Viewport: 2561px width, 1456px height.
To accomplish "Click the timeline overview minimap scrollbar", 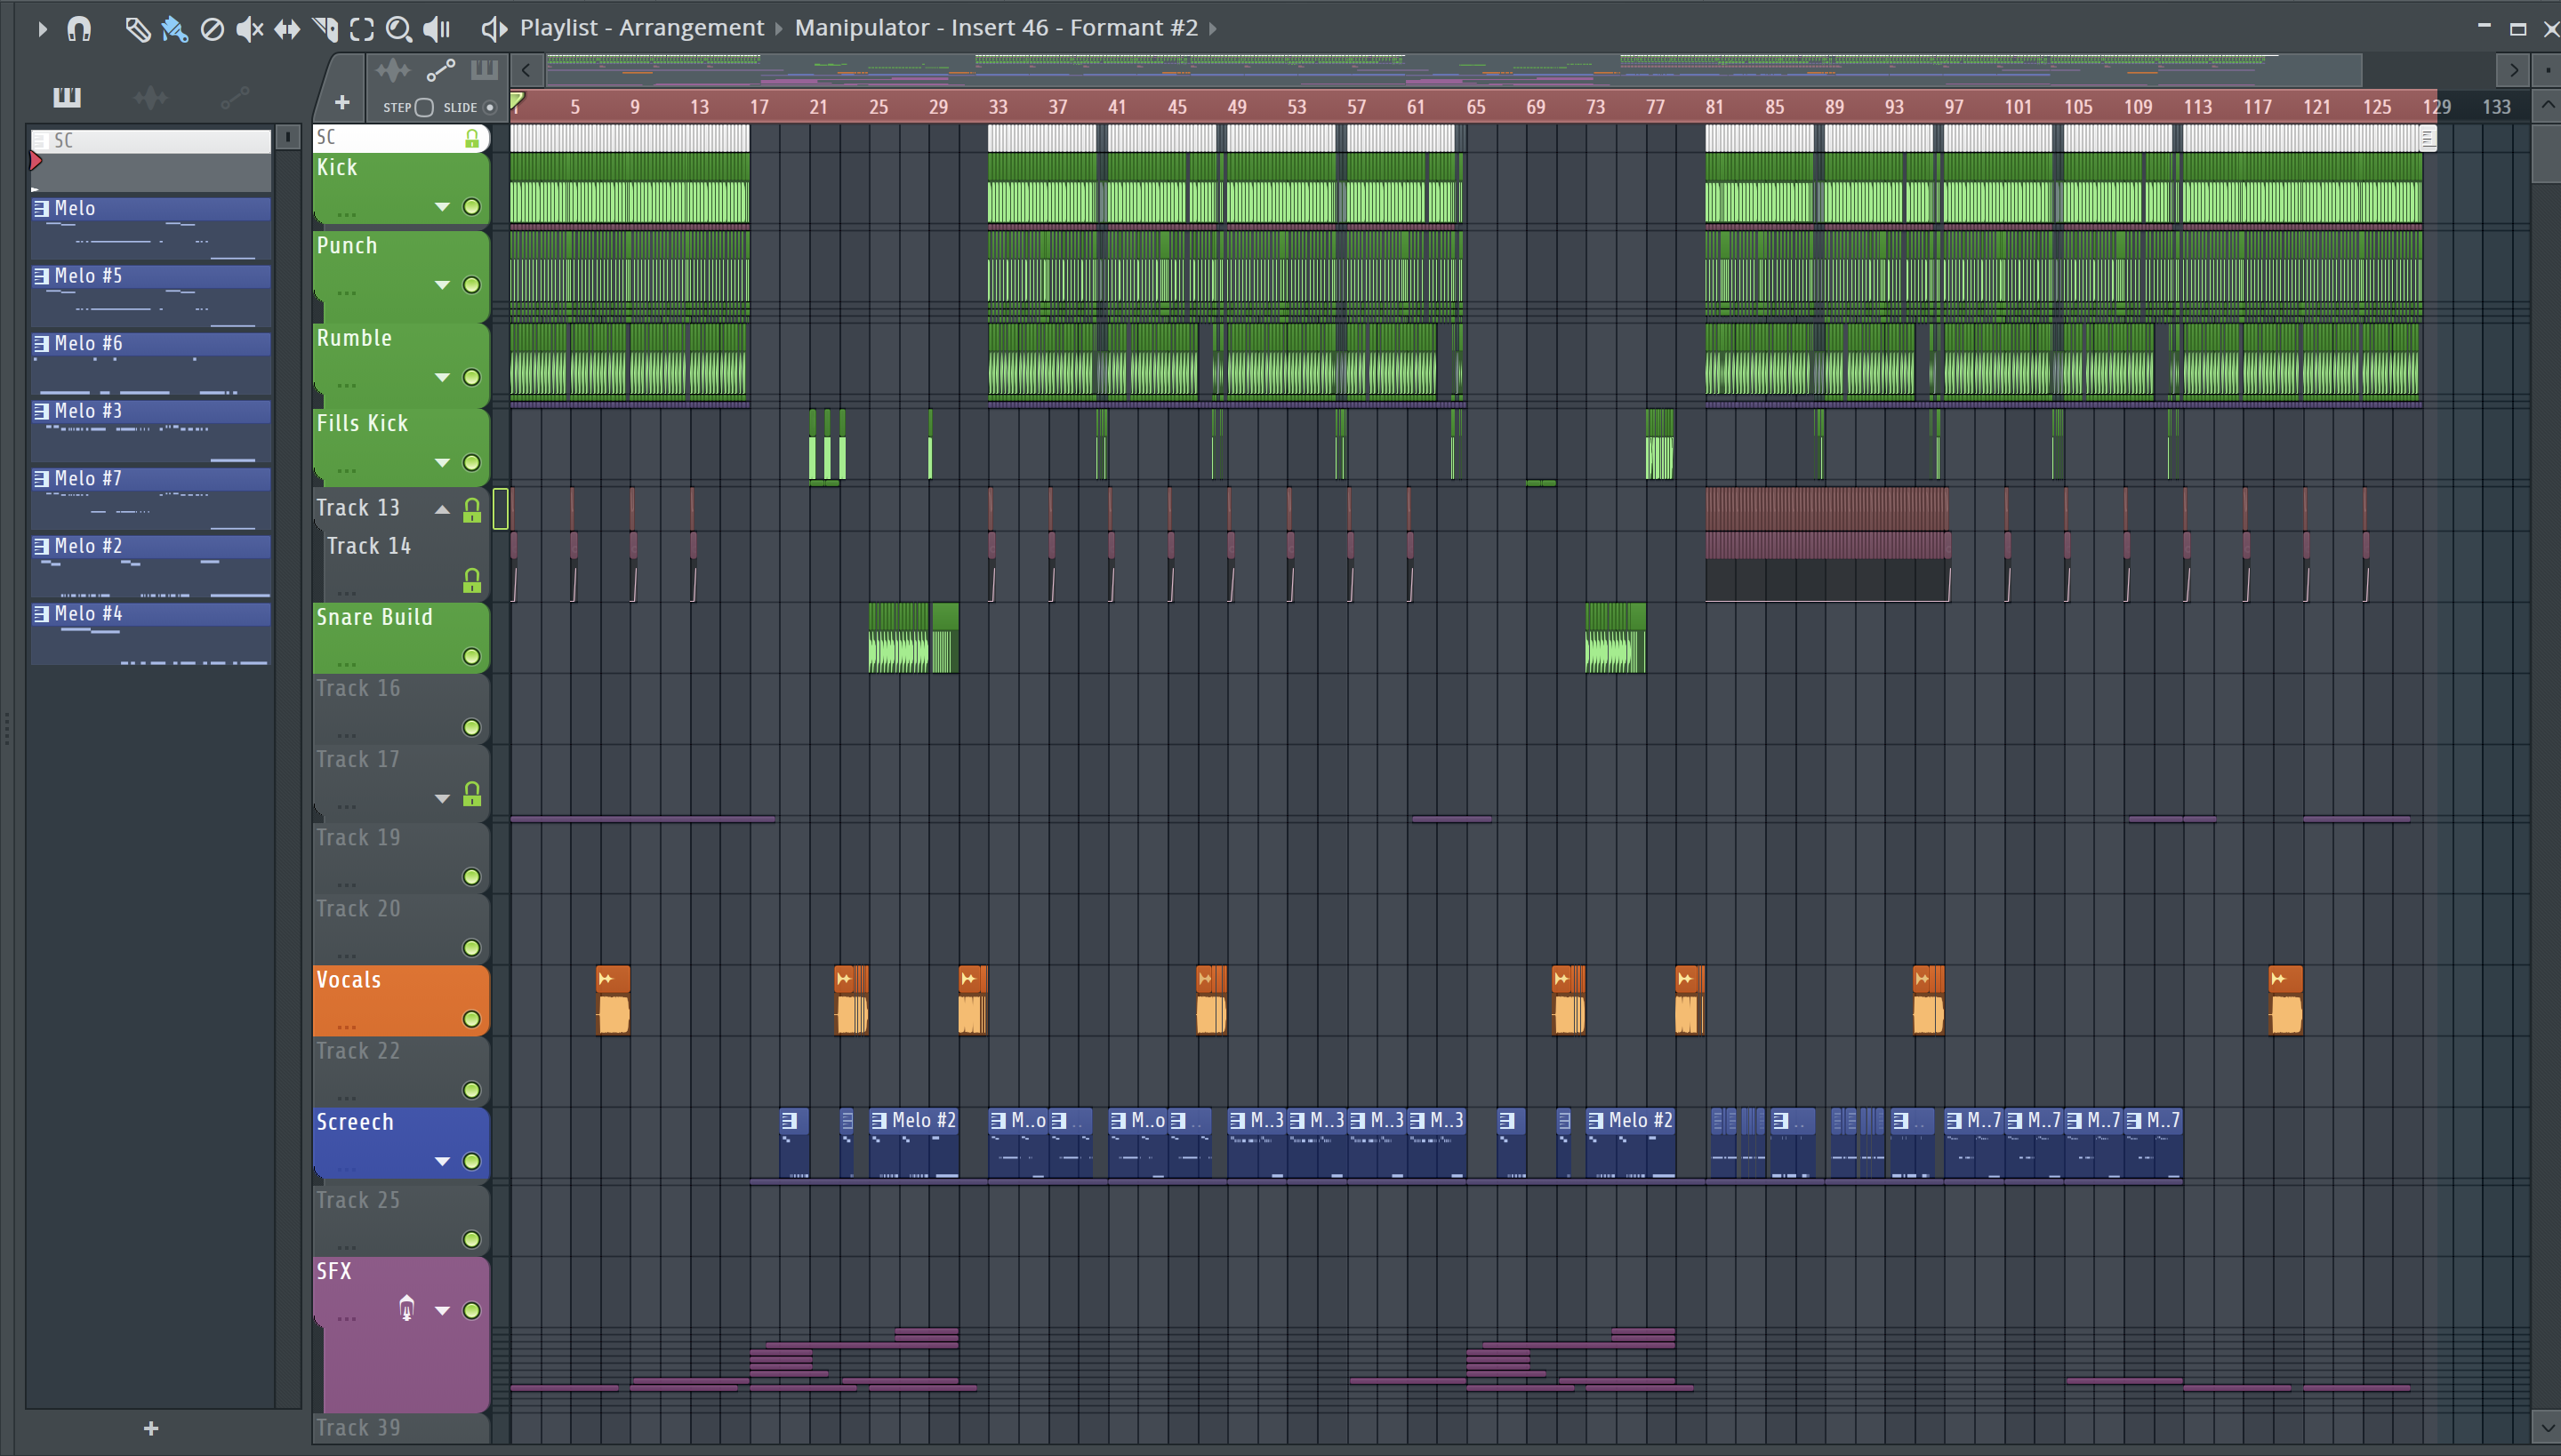I will (1453, 70).
